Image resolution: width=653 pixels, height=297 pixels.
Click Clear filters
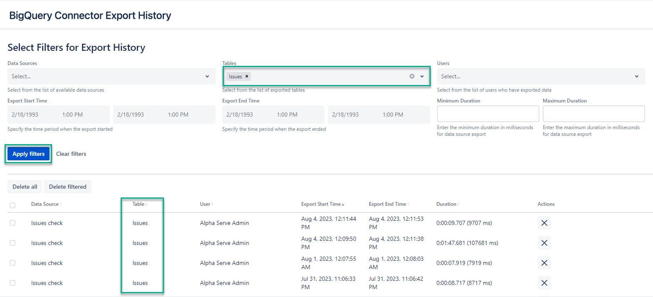[x=71, y=154]
